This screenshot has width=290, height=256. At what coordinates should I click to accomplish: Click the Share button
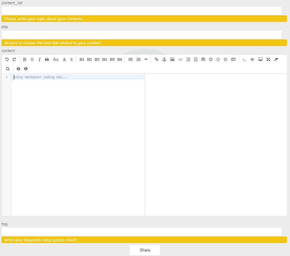(145, 250)
